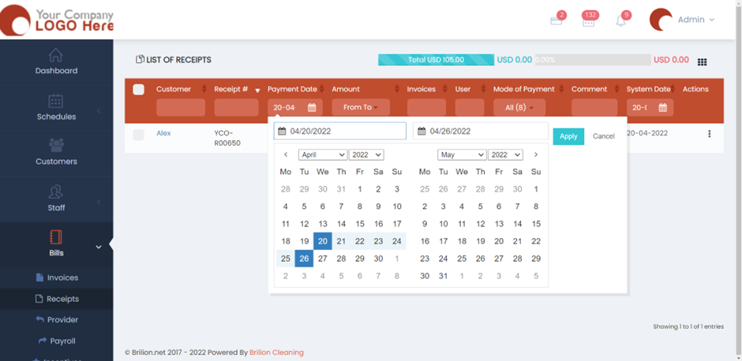The width and height of the screenshot is (742, 361).
Task: Check the checkbox for Alex's receipt row
Action: tap(139, 135)
